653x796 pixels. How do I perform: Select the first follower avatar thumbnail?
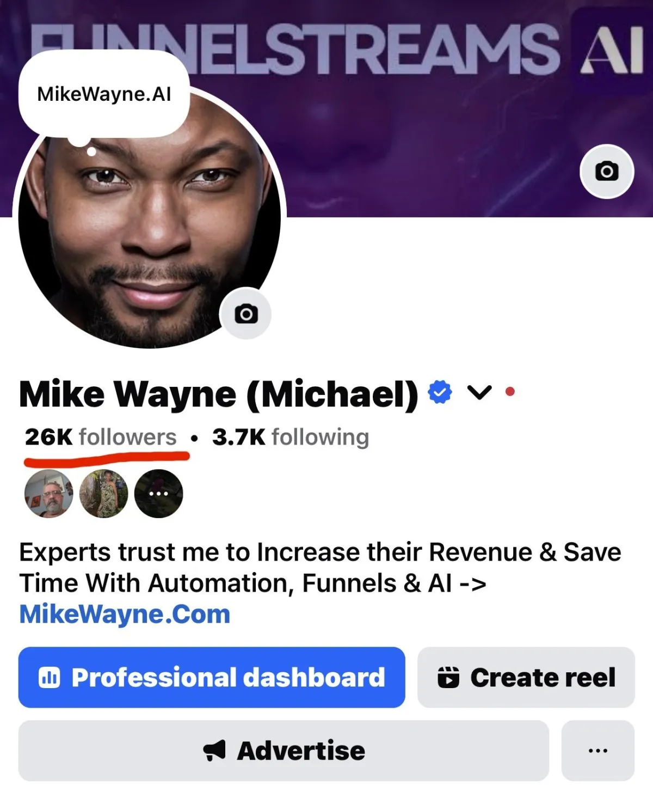pyautogui.click(x=49, y=494)
